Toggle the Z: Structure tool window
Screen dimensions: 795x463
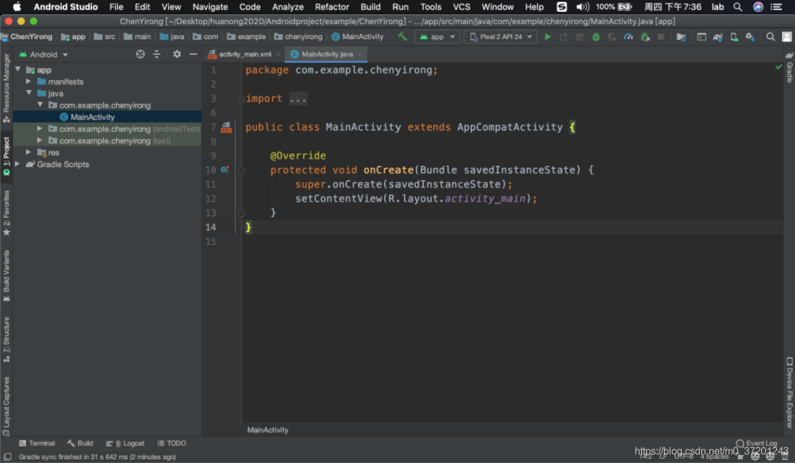[6, 339]
